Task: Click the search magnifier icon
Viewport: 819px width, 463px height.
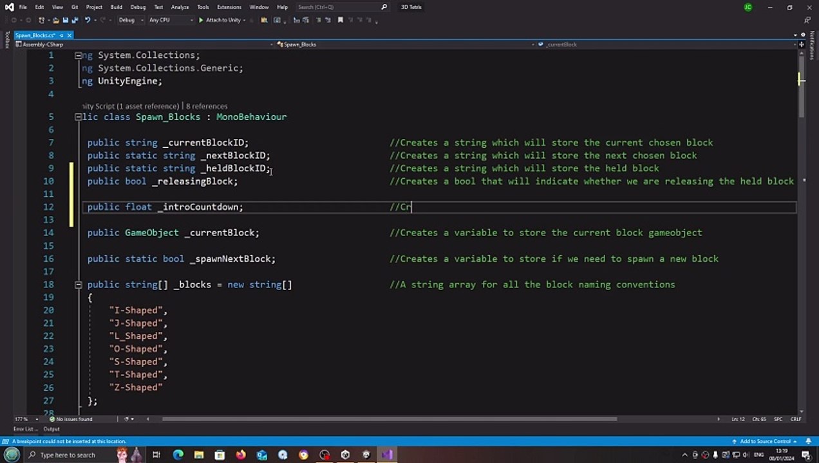Action: [384, 7]
